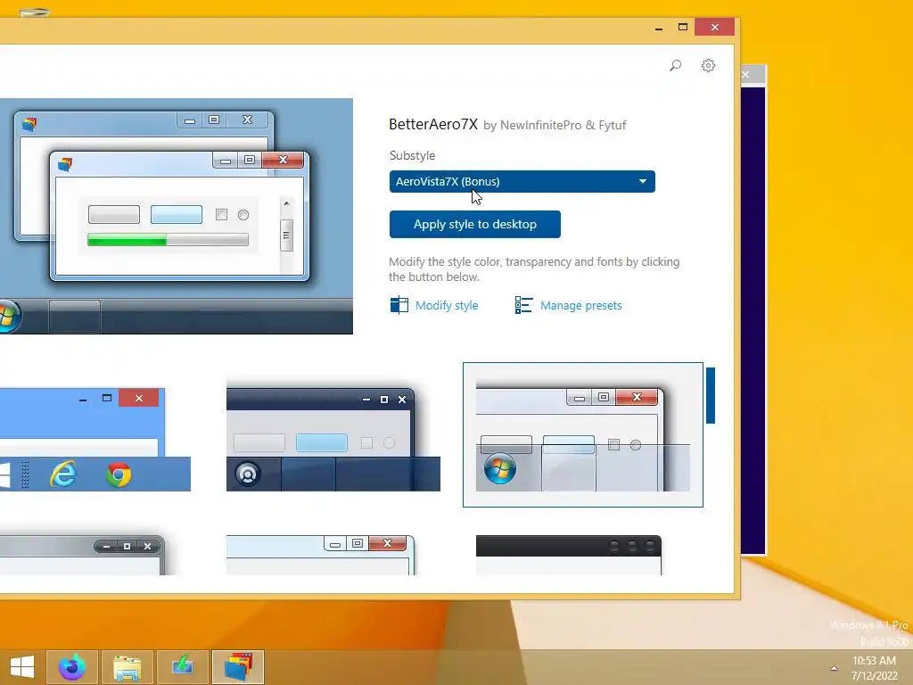913x685 pixels.
Task: Select the light blue Aero style thumbnail in bottom row
Action: (x=320, y=555)
